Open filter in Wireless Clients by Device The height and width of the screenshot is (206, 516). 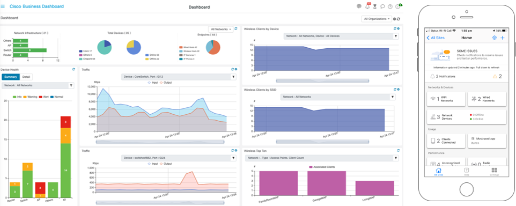[x=395, y=36]
